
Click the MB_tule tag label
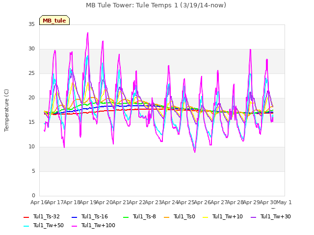[x=54, y=21]
